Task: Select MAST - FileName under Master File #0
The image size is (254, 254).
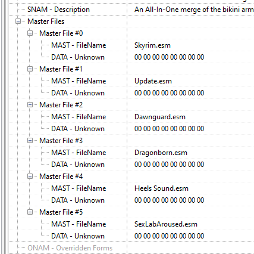Action: tap(79, 45)
